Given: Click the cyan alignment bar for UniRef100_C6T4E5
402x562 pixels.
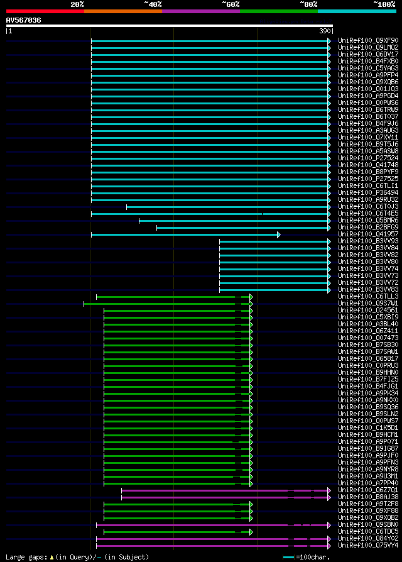Looking at the screenshot, I should 211,214.
